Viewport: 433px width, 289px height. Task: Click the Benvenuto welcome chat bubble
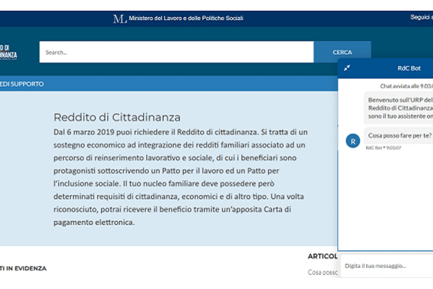(400, 107)
